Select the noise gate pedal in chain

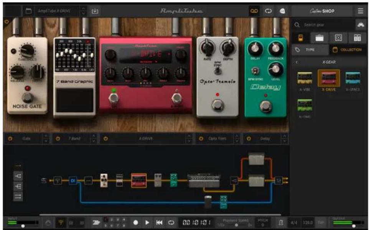coord(104,181)
